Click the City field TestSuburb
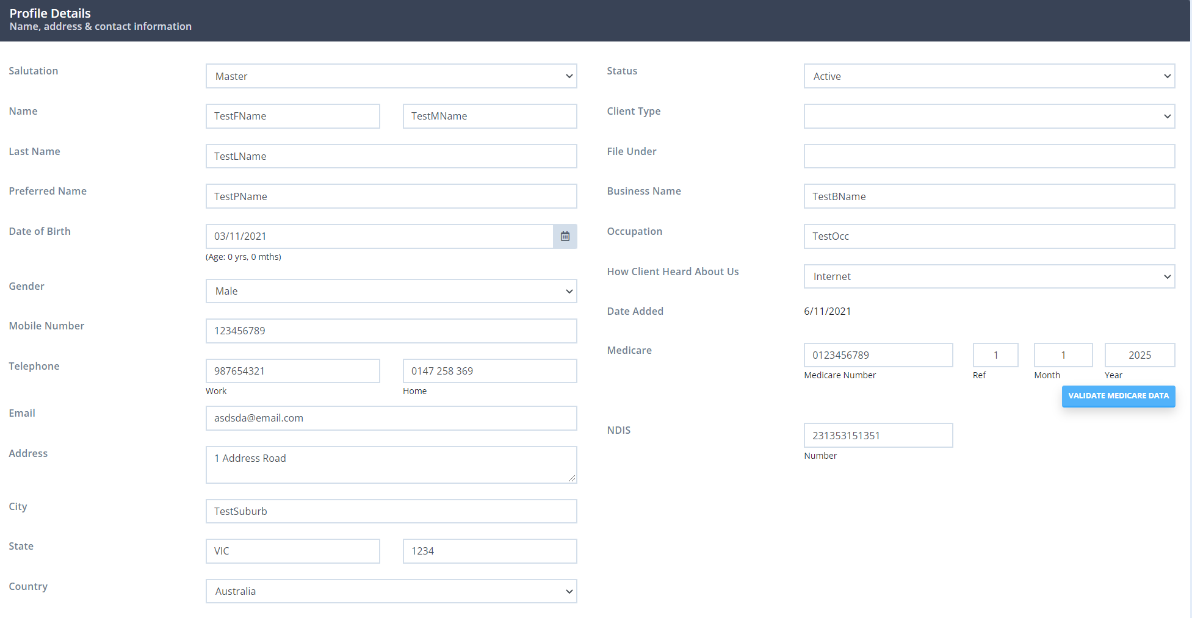 point(391,511)
